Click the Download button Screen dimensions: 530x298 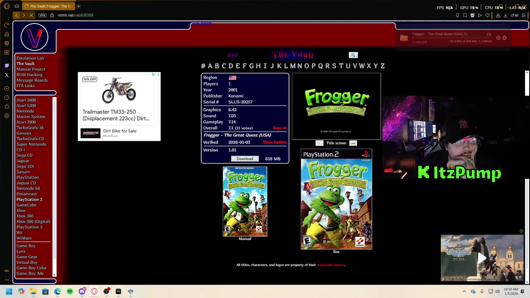tap(245, 159)
